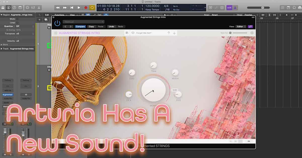Click the Undo button in plug-in header
This screenshot has width=302, height=158.
[x=111, y=26]
